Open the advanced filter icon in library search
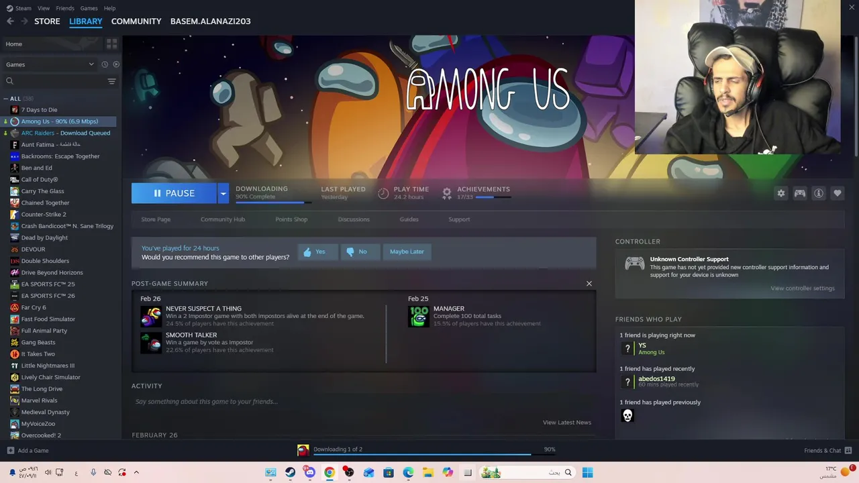This screenshot has height=483, width=859. (111, 81)
